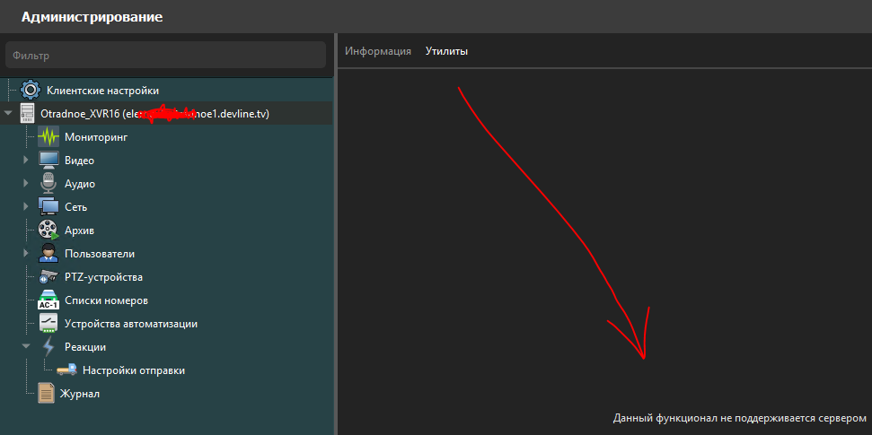
Task: Click the 'Данный функционал не поддерживается сервером' message
Action: (740, 418)
